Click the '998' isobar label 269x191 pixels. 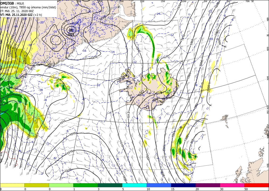192,141
